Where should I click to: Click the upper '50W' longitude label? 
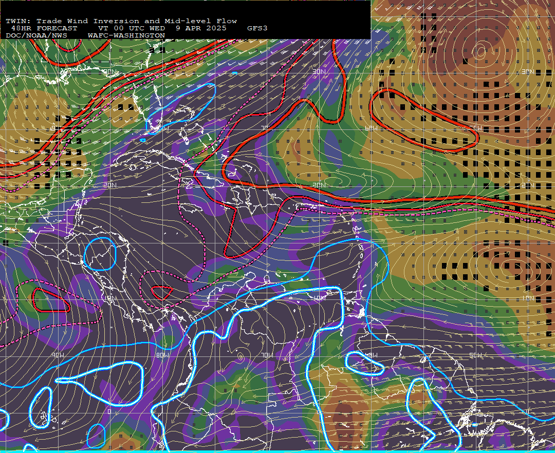(476, 128)
